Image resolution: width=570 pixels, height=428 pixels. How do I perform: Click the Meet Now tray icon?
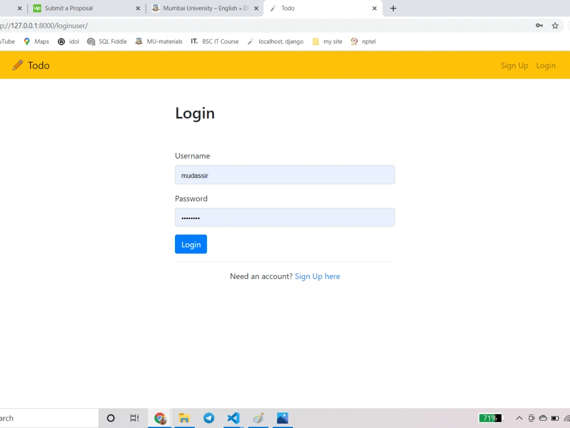(531, 418)
